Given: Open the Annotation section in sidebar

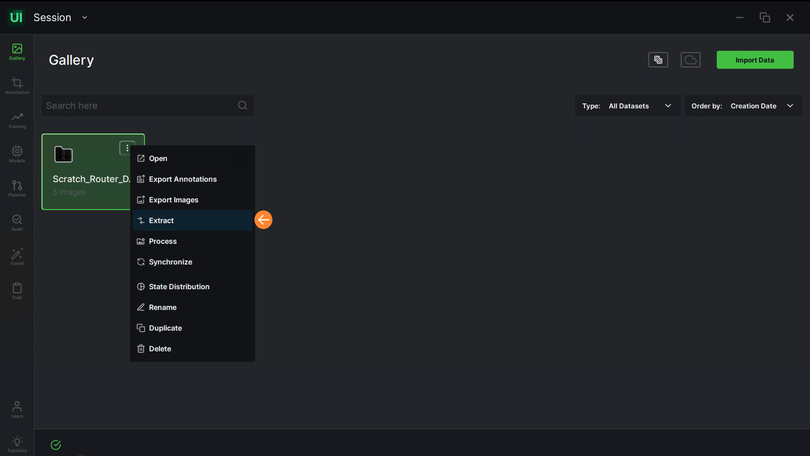Looking at the screenshot, I should (x=17, y=85).
